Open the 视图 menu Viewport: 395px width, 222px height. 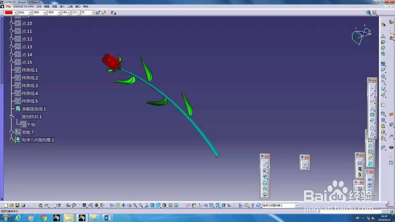[55, 7]
